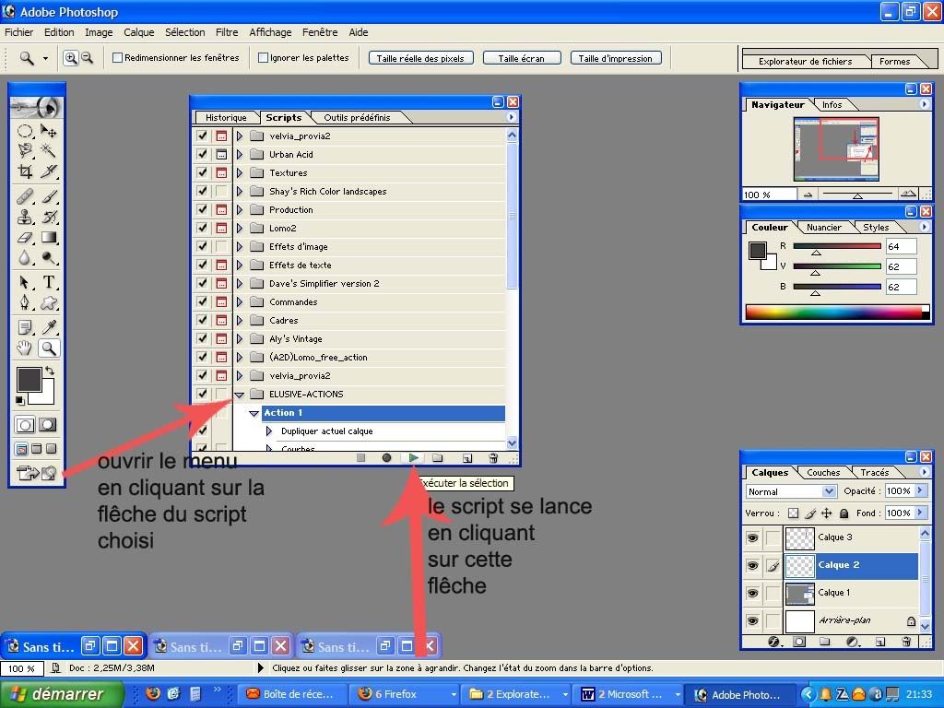The image size is (944, 708).
Task: Hide the Calque 3 layer
Action: tap(752, 537)
